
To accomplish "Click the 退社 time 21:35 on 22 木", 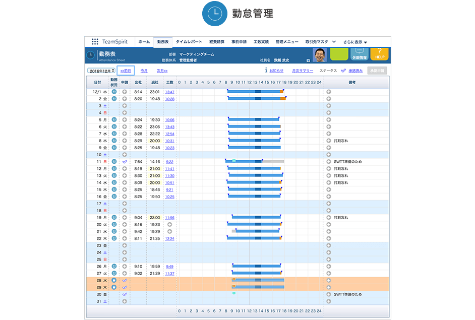I will [x=155, y=238].
